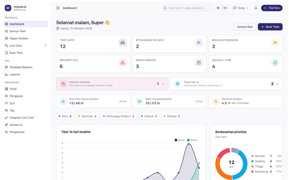Open Papan Kanban in sidebar
The width and height of the screenshot is (289, 180).
[26, 39]
